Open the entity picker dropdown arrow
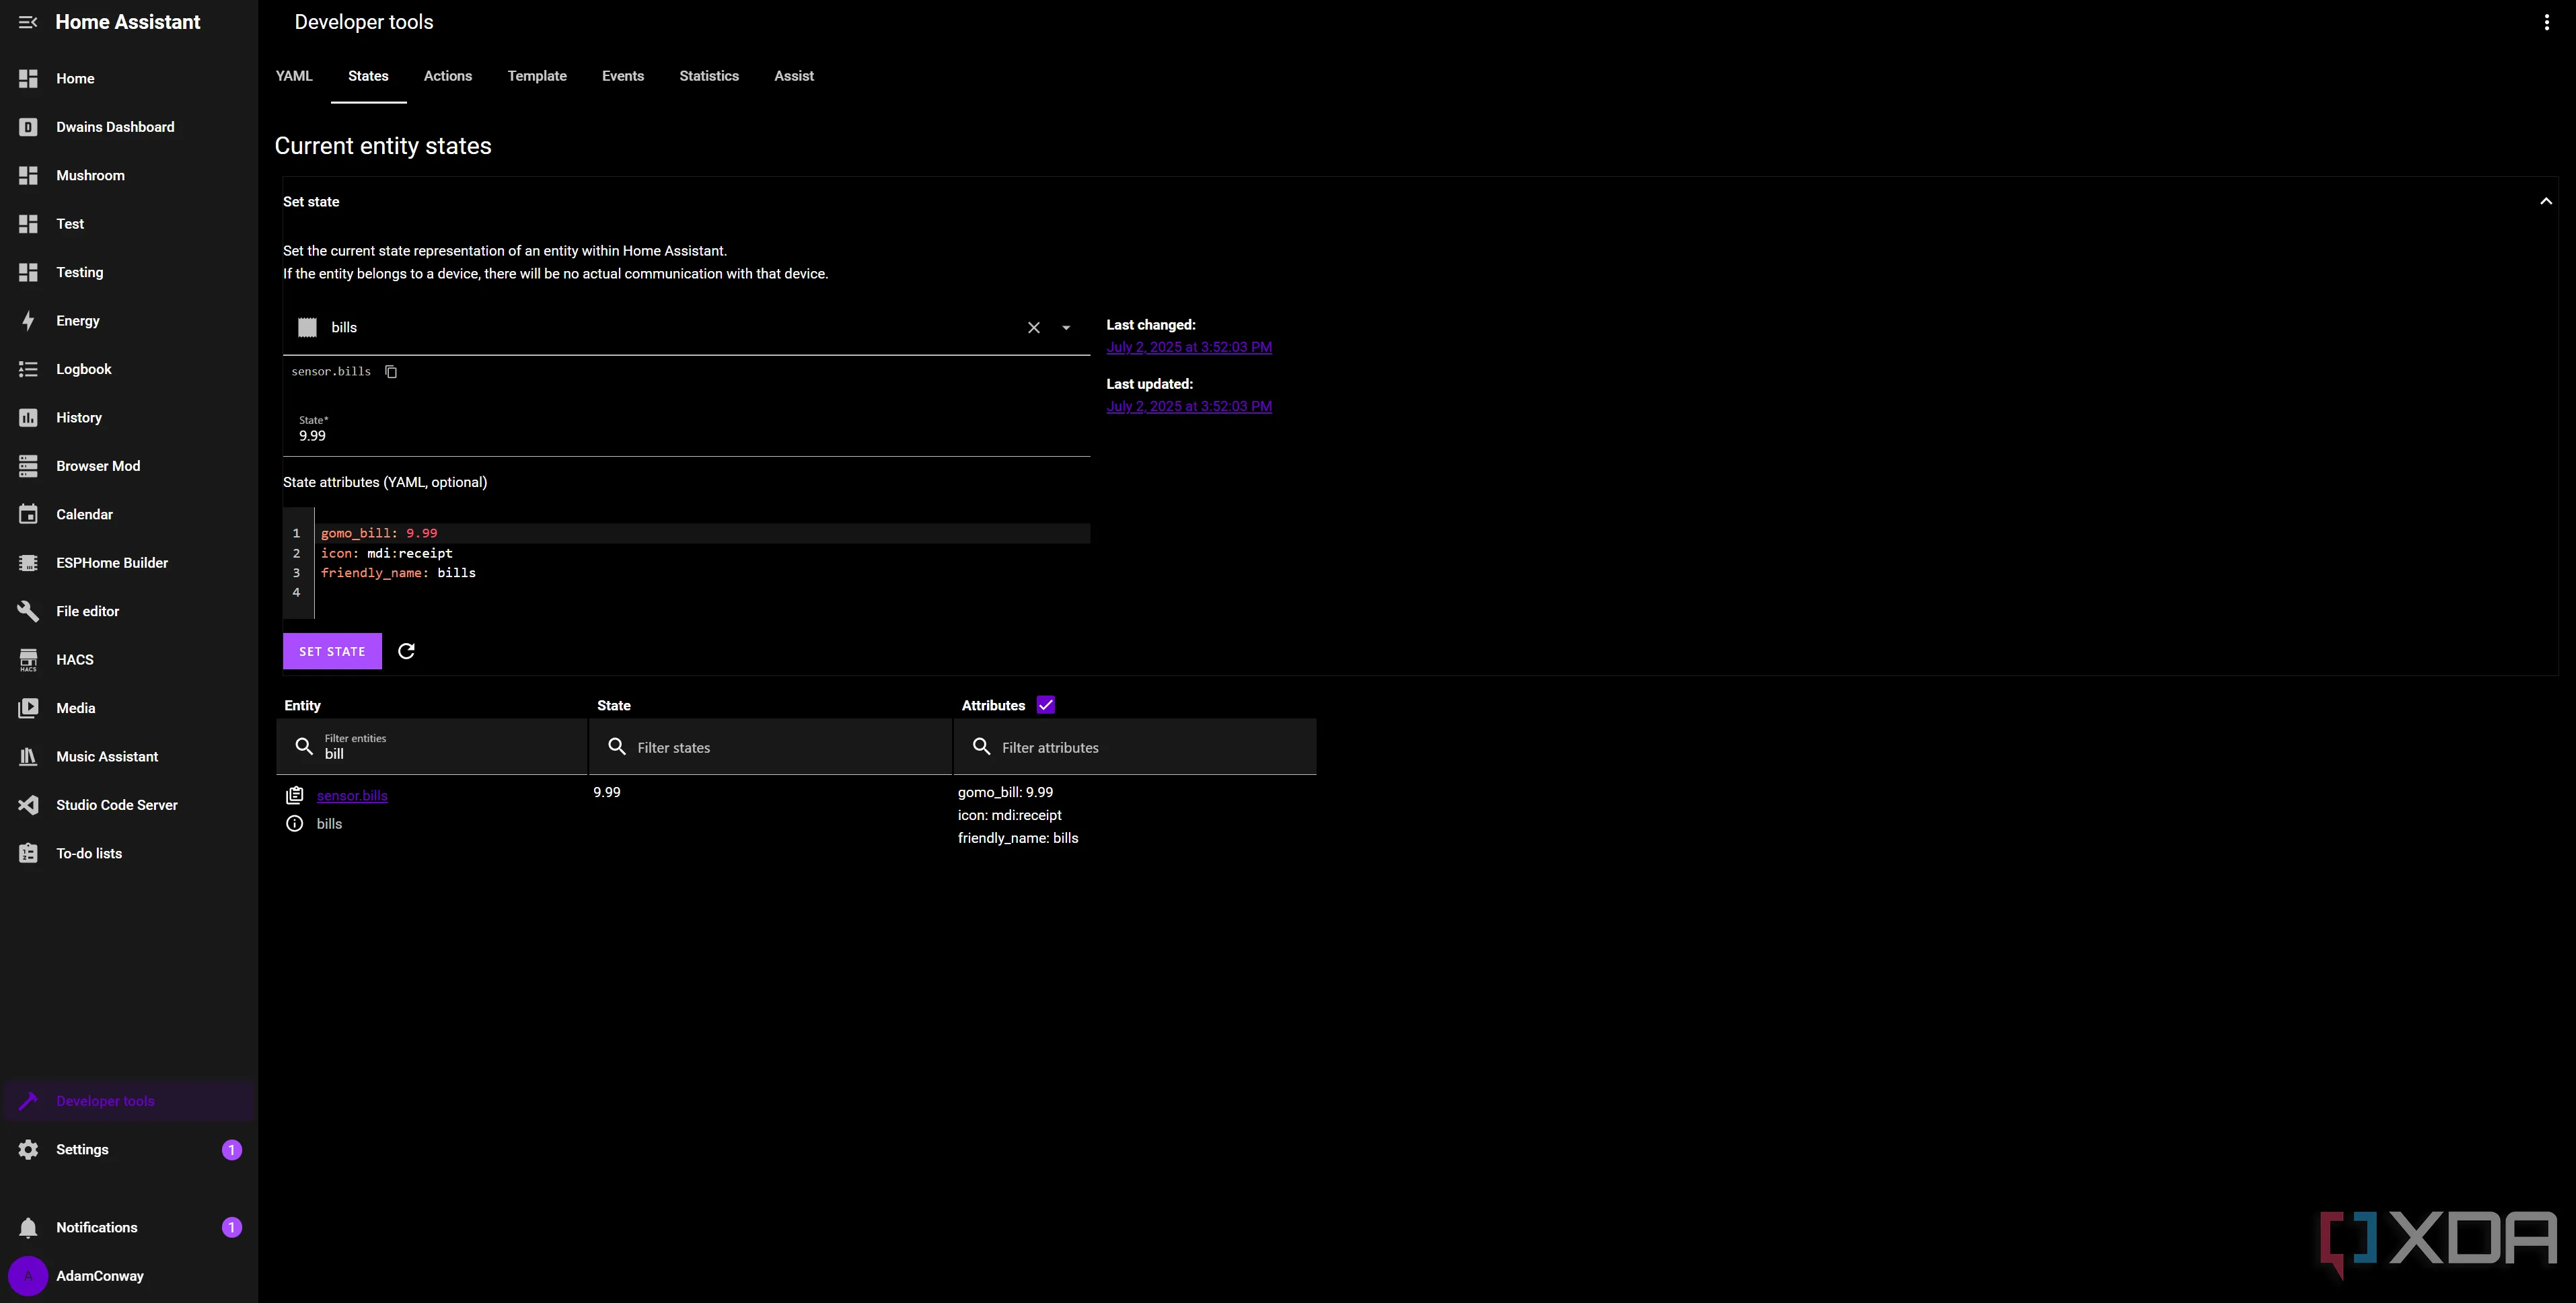The image size is (2576, 1303). (x=1066, y=328)
